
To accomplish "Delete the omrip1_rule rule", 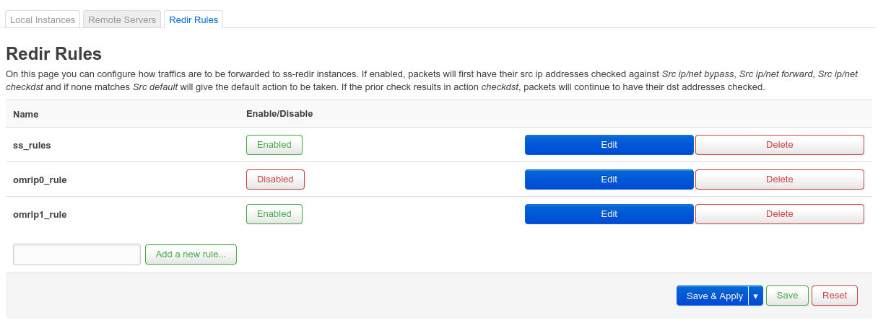I will [779, 214].
